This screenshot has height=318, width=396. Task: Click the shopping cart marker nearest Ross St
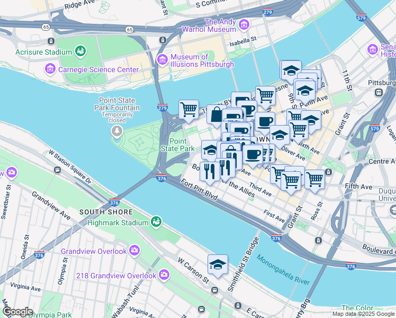[314, 181]
